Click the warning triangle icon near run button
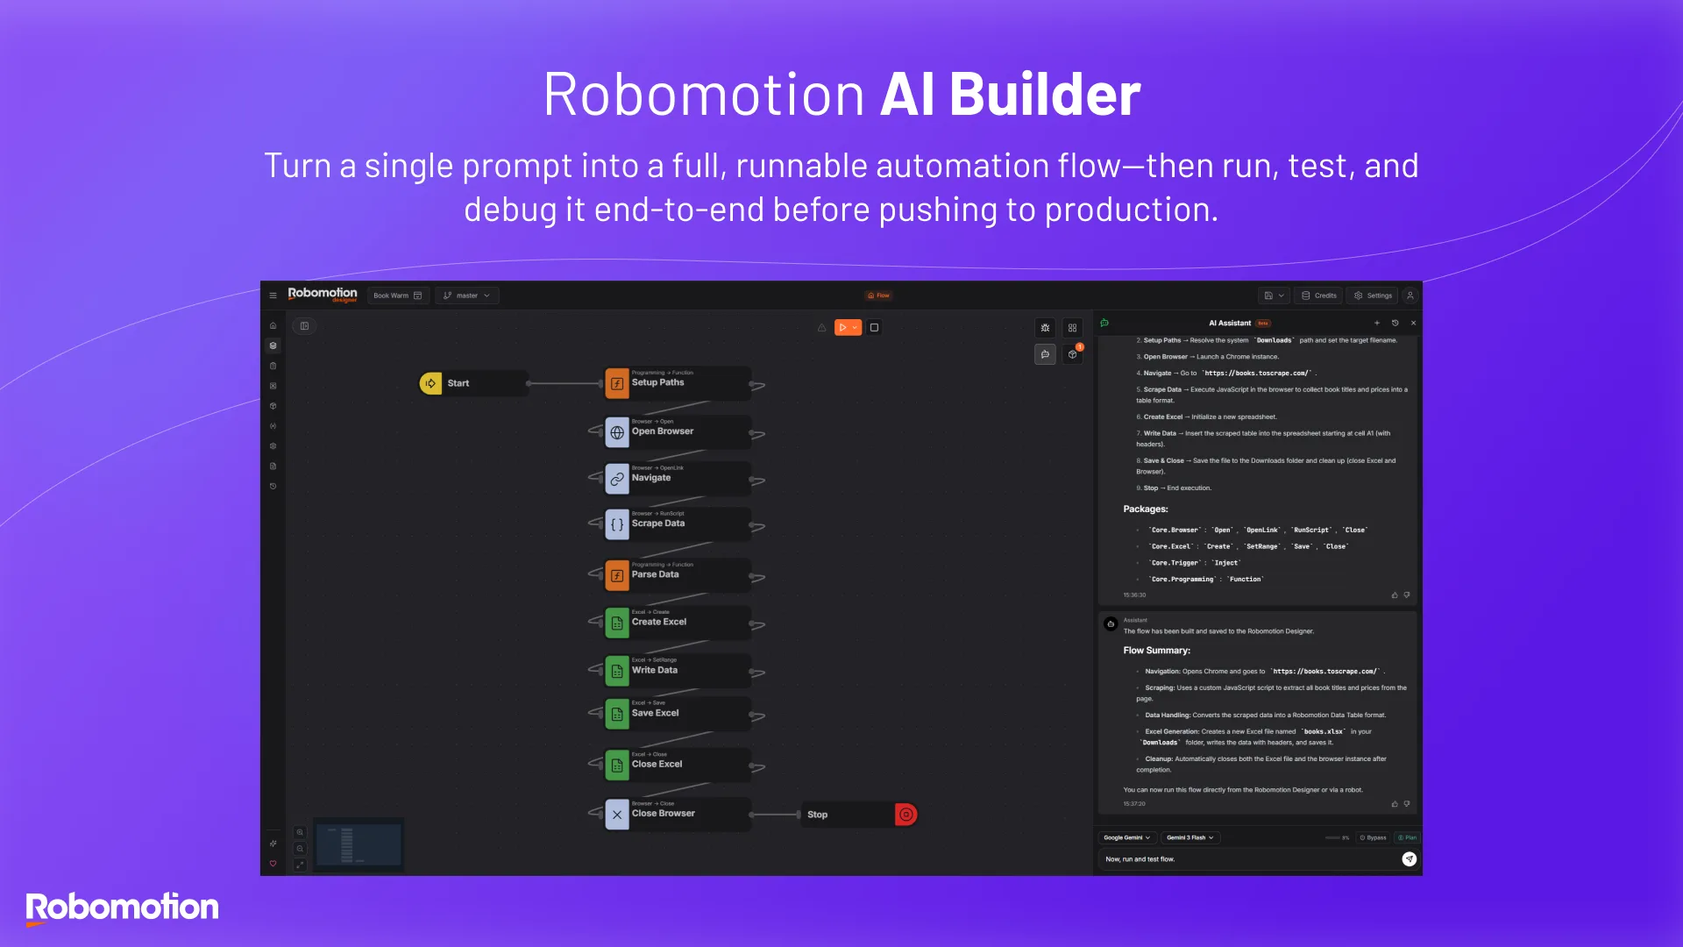Viewport: 1683px width, 947px height. pyautogui.click(x=821, y=328)
